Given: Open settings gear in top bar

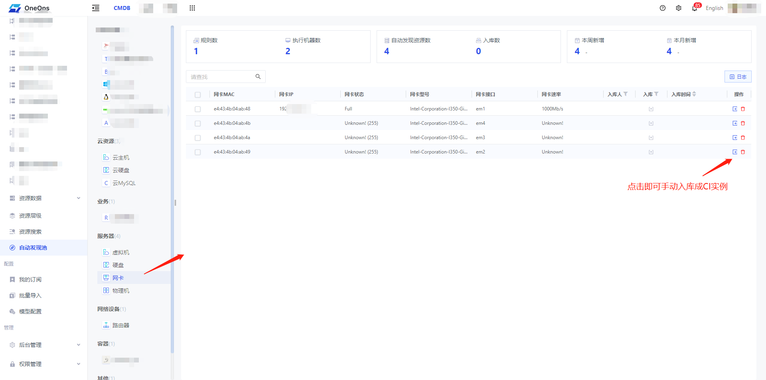Looking at the screenshot, I should (x=679, y=8).
